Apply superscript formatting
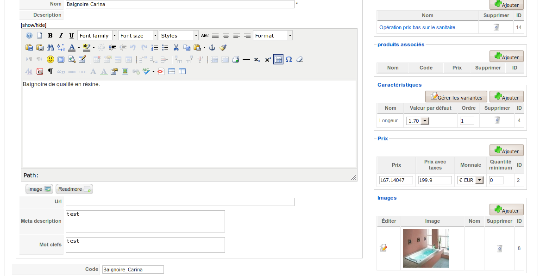540x276 pixels. 268,59
